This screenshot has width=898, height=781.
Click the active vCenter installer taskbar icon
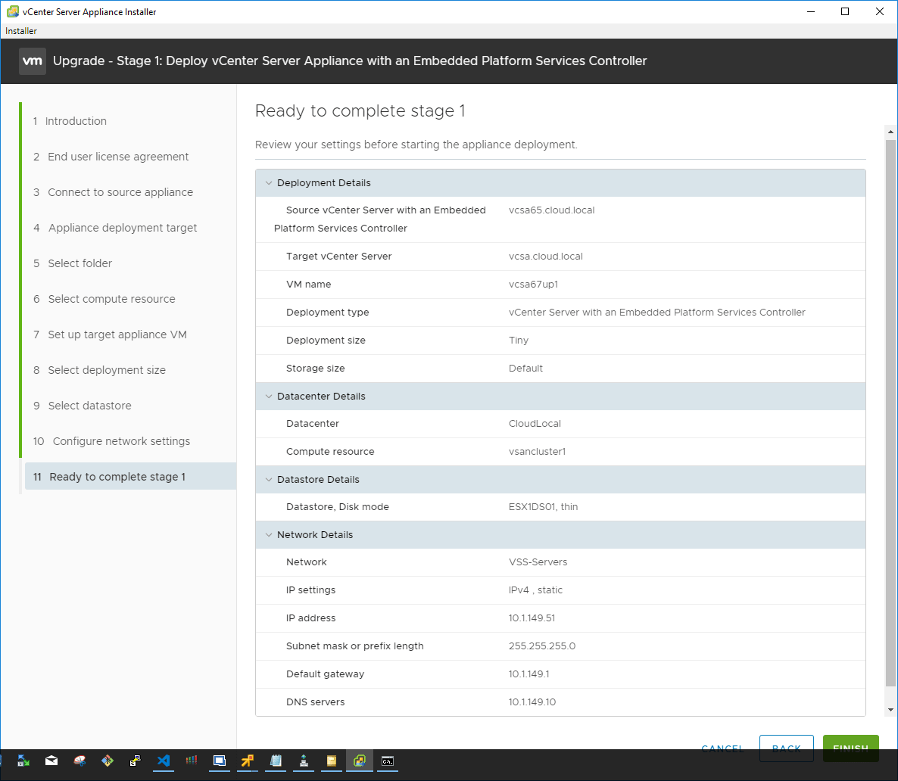(x=360, y=761)
